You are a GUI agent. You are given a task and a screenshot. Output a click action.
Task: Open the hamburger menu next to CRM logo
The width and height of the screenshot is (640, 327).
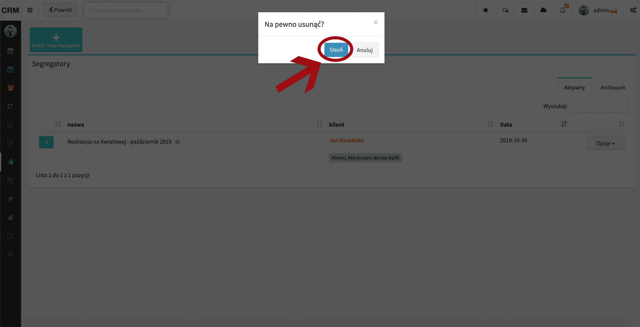point(30,10)
